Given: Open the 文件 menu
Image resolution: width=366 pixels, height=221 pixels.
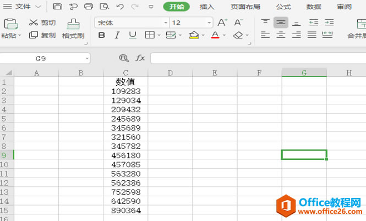Looking at the screenshot, I should [x=23, y=7].
